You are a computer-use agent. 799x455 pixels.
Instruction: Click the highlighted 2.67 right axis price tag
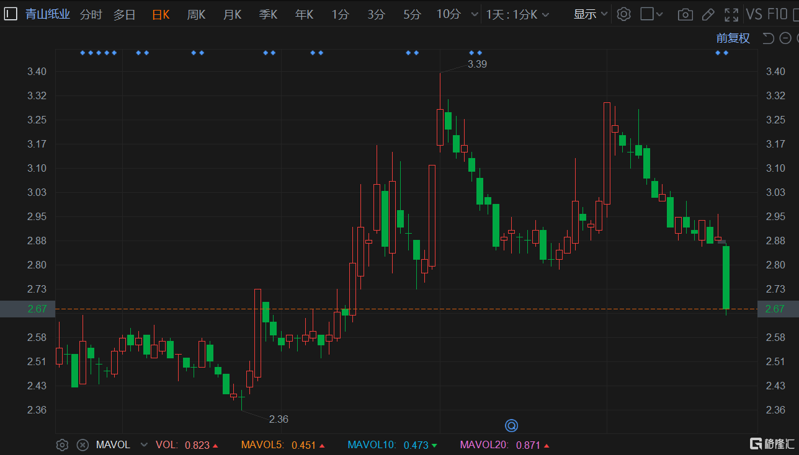point(778,309)
